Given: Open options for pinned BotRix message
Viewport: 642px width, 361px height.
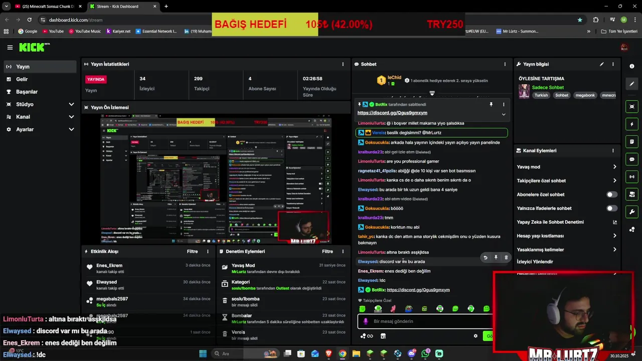Looking at the screenshot, I should tap(504, 104).
